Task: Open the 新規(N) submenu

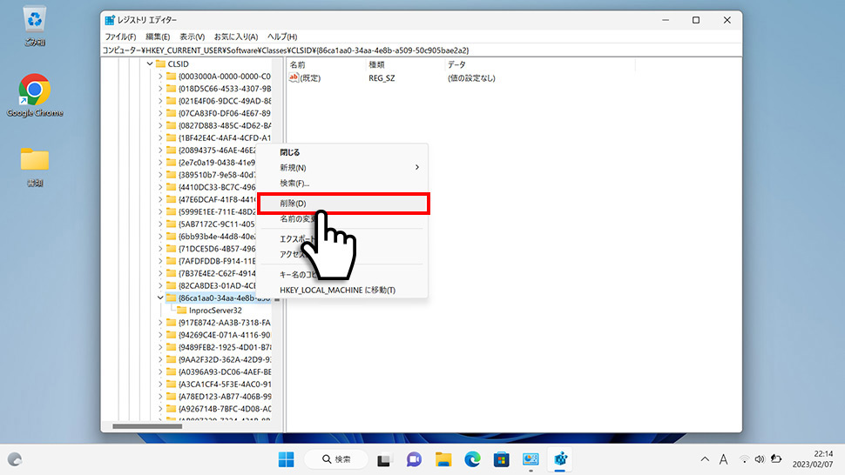Action: (x=343, y=168)
